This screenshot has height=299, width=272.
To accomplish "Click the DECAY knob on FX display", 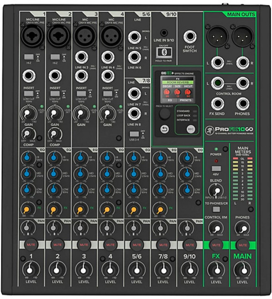I will (167, 92).
